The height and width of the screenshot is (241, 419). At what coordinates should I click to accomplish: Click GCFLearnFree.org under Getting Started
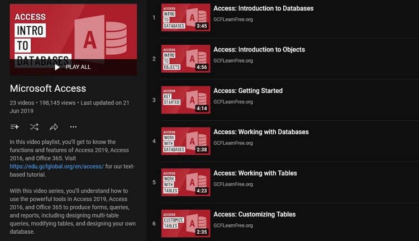point(234,102)
